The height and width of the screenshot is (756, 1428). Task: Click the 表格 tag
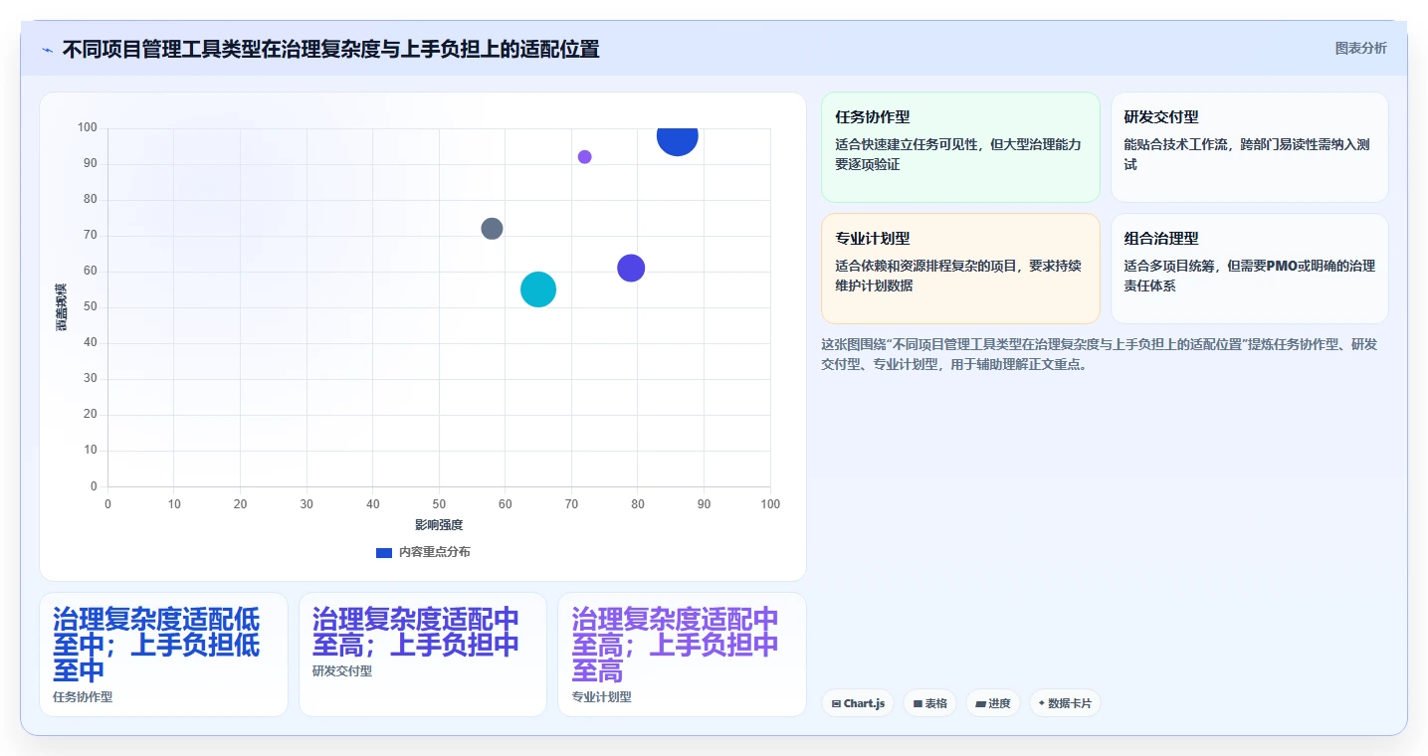(929, 703)
